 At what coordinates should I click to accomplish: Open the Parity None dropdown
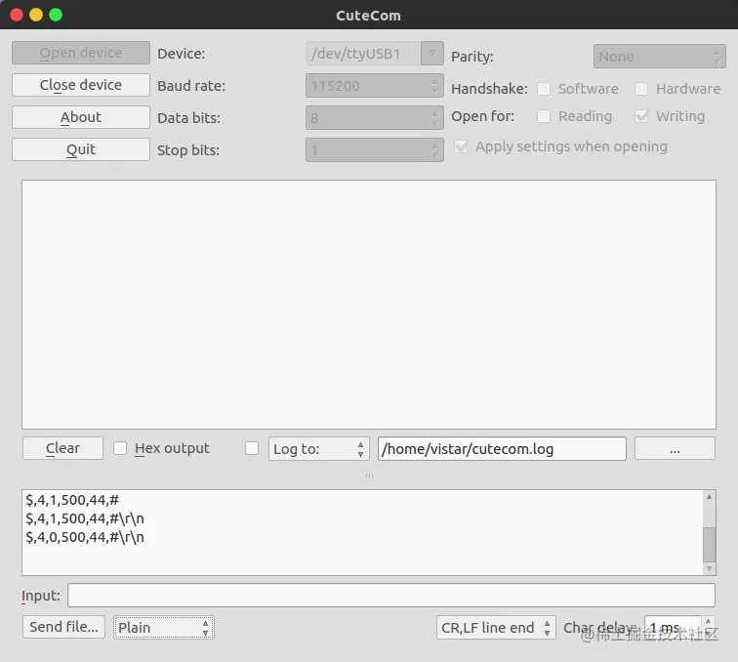point(659,57)
